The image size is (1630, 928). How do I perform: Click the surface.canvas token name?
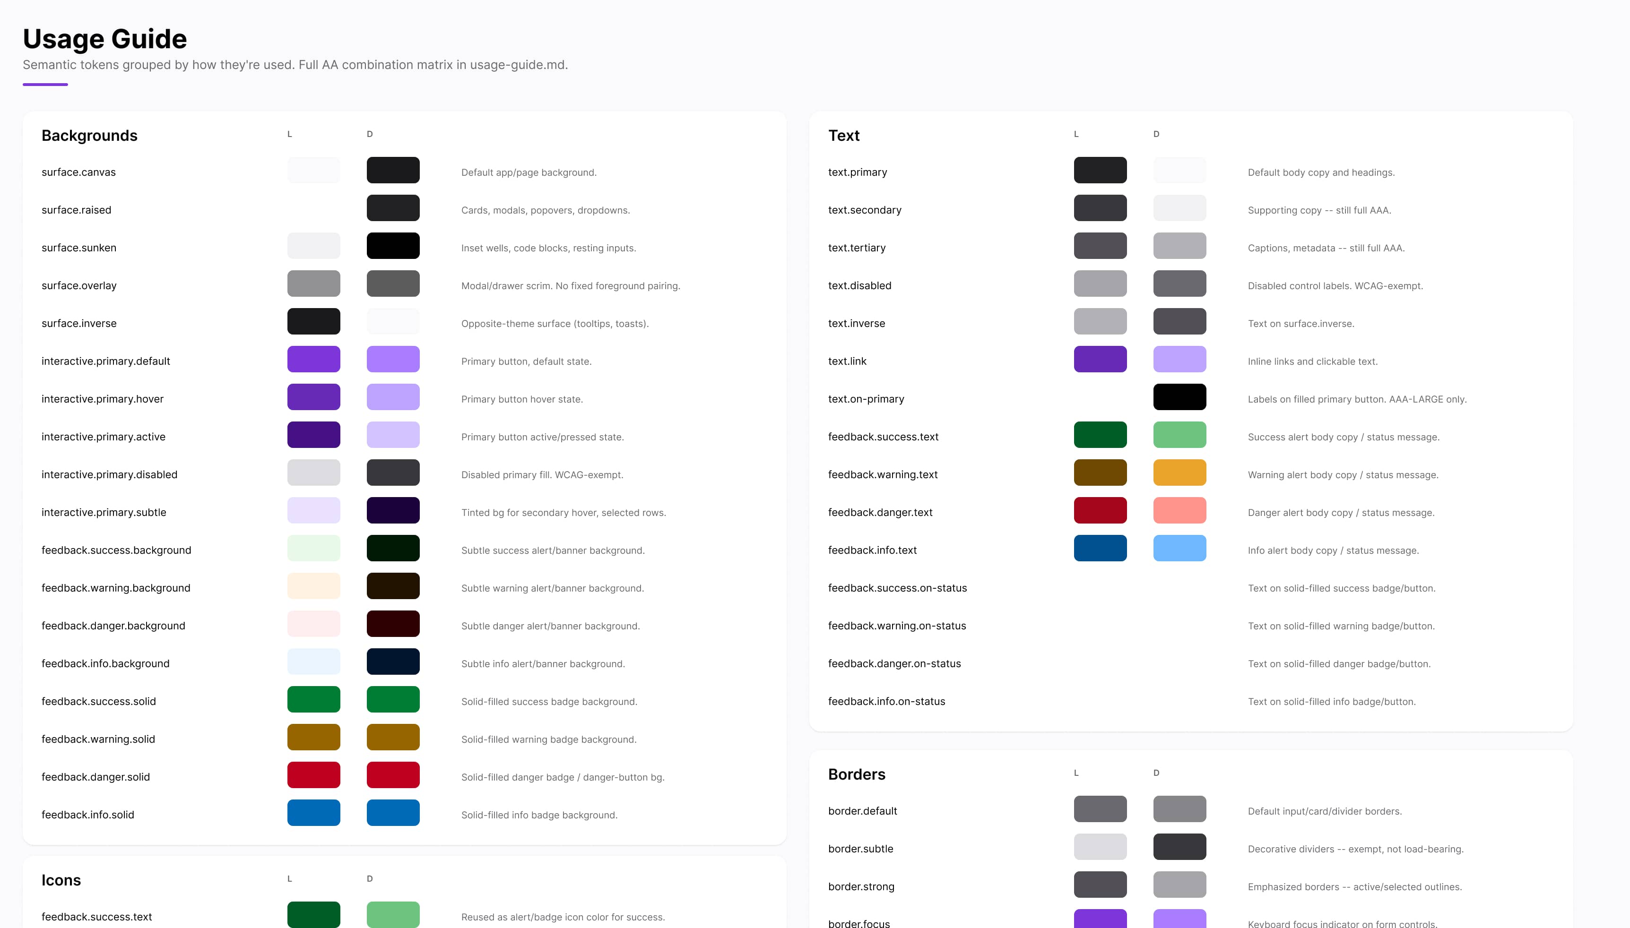(78, 172)
